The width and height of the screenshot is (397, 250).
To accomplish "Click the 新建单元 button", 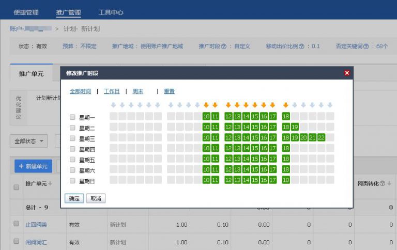I will pyautogui.click(x=33, y=166).
